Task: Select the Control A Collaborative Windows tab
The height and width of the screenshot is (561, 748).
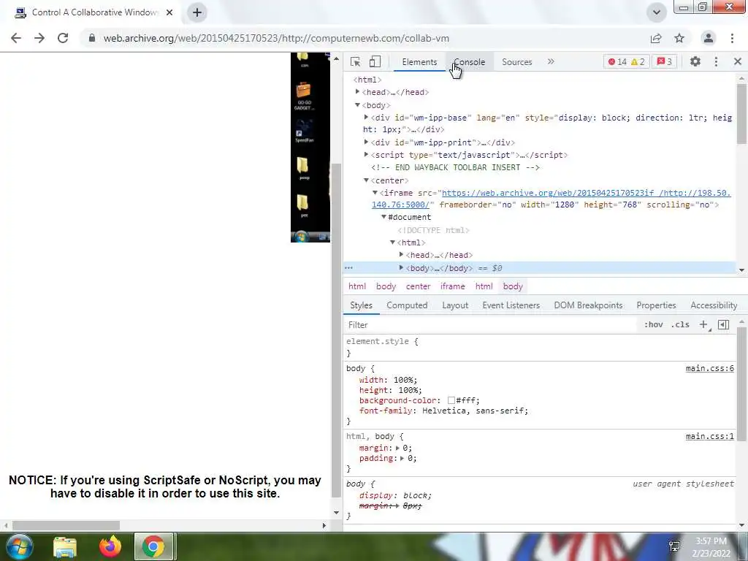Action: click(91, 12)
